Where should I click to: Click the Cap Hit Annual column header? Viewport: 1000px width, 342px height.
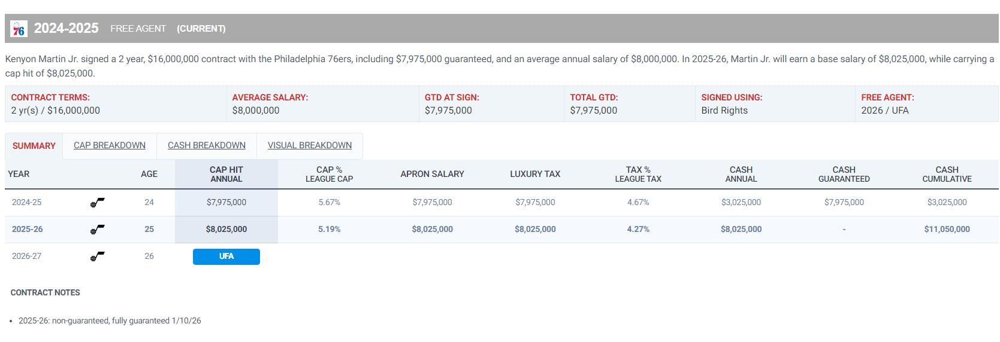point(226,174)
